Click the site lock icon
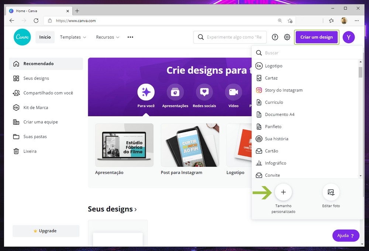The image size is (369, 251). pyautogui.click(x=50, y=20)
